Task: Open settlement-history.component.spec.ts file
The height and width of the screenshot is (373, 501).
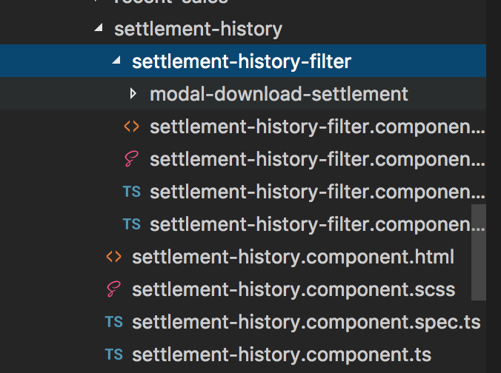Action: (x=306, y=322)
